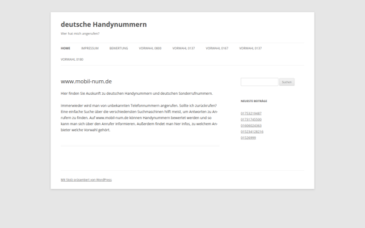
Task: Go to the HOME menu item
Action: coord(66,48)
